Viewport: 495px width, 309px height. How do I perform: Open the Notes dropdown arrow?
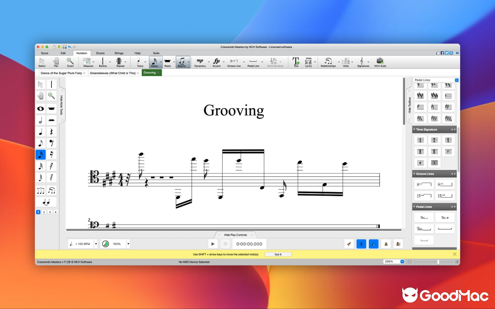(161, 62)
